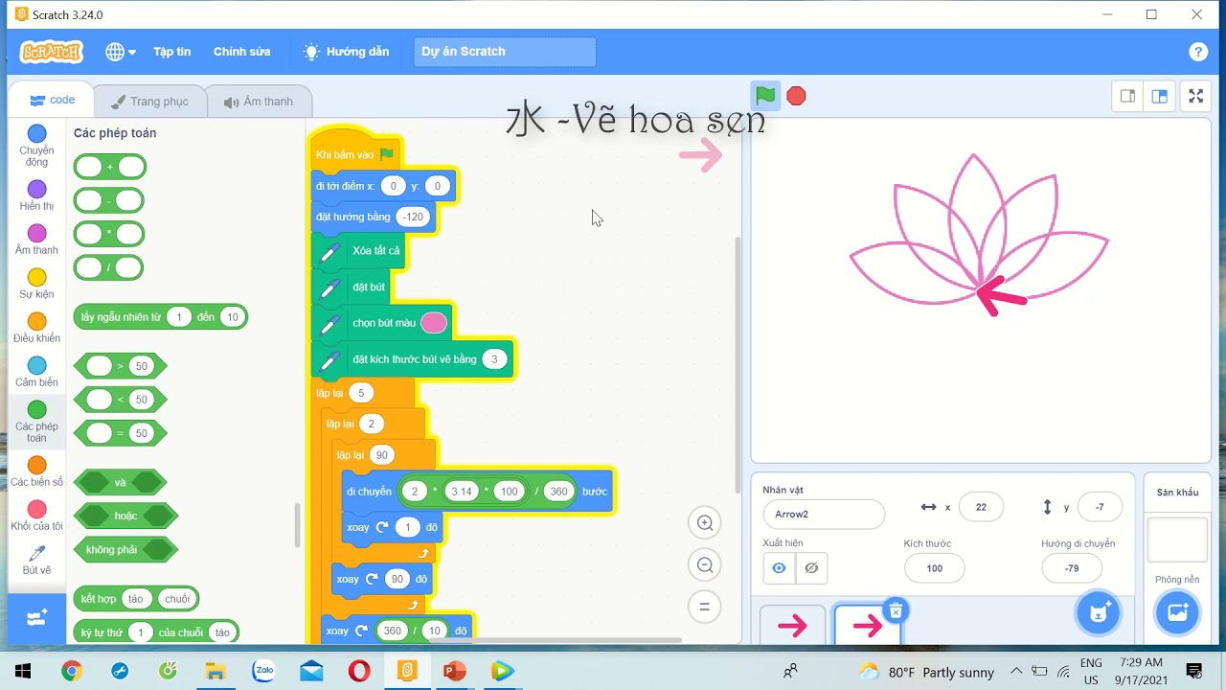
Task: Edit the sprite y value -7
Action: [1100, 507]
